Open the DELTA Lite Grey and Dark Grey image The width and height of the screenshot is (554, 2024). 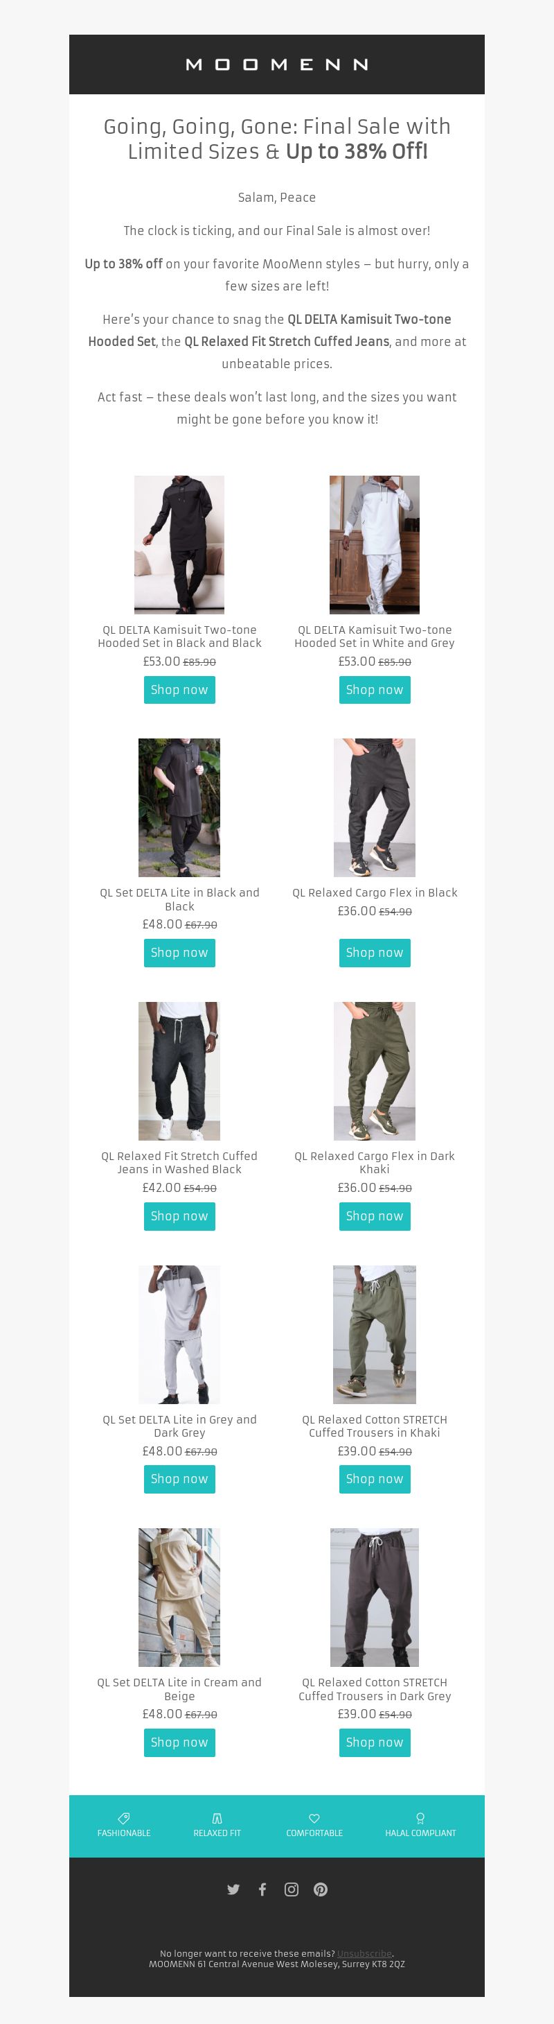click(x=179, y=1334)
